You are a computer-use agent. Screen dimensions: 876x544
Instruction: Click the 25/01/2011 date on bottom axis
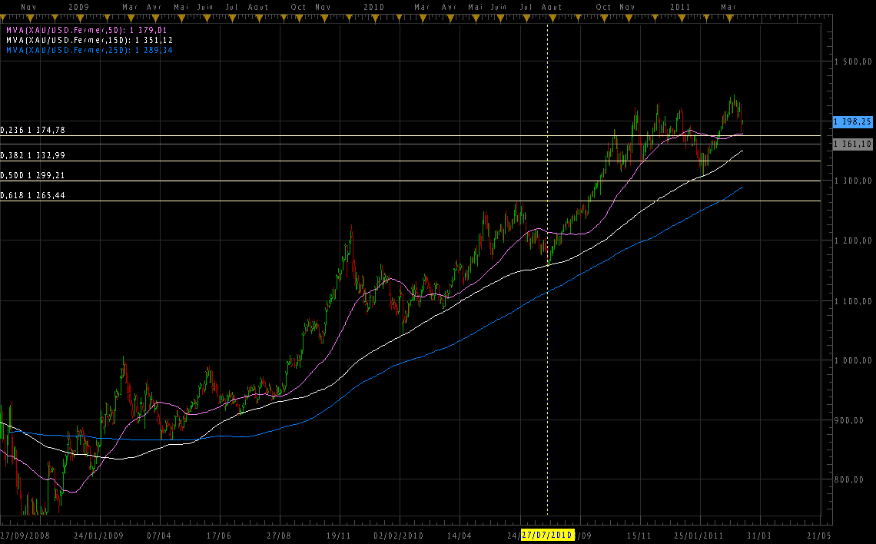[x=698, y=535]
